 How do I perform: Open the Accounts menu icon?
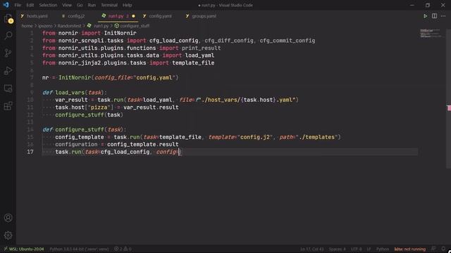8,218
